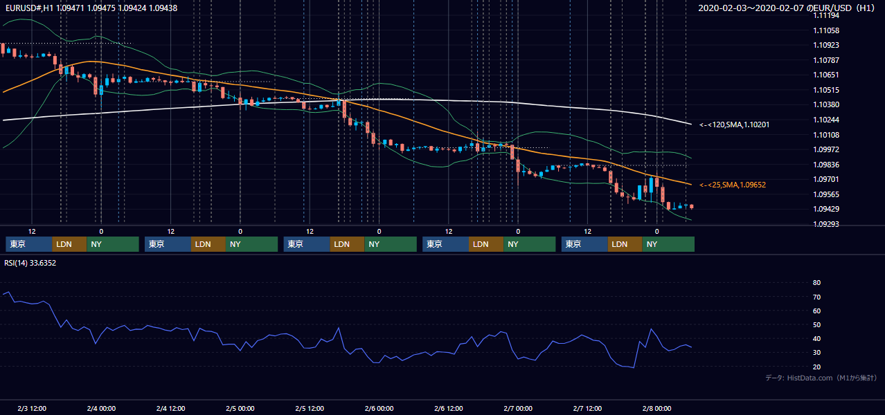
Task: Click the 2/7 00:00 time axis label
Action: (x=518, y=409)
